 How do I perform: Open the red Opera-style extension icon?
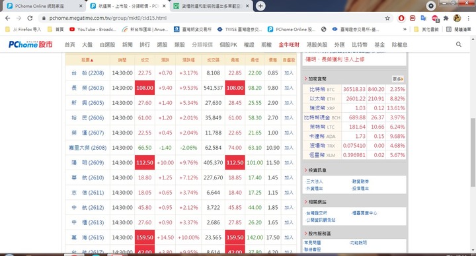(x=401, y=18)
